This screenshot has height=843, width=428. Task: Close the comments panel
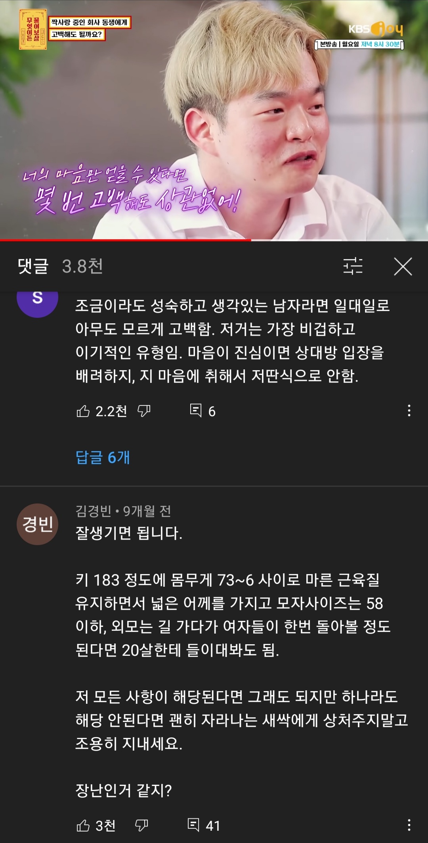pos(403,266)
